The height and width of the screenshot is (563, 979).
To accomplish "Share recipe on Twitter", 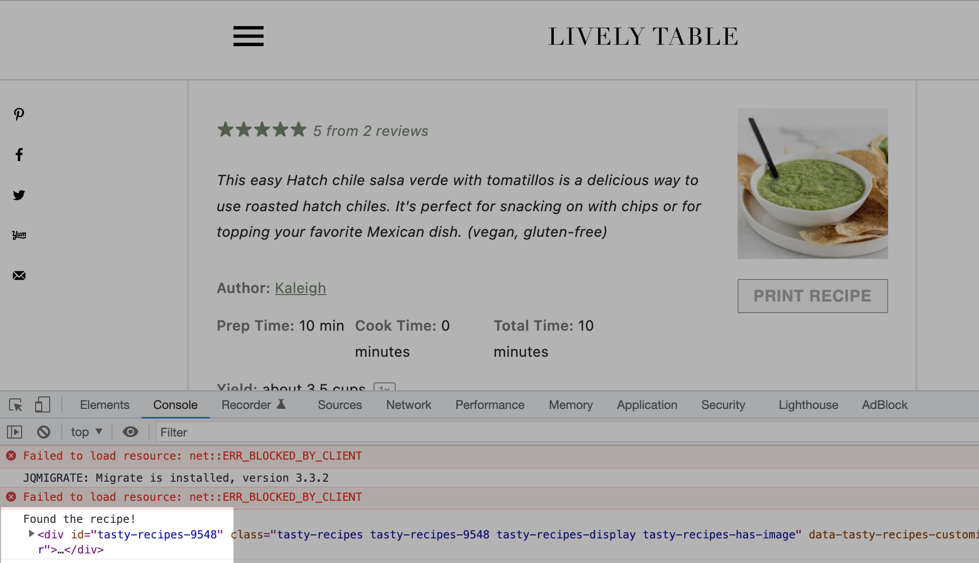I will [19, 195].
